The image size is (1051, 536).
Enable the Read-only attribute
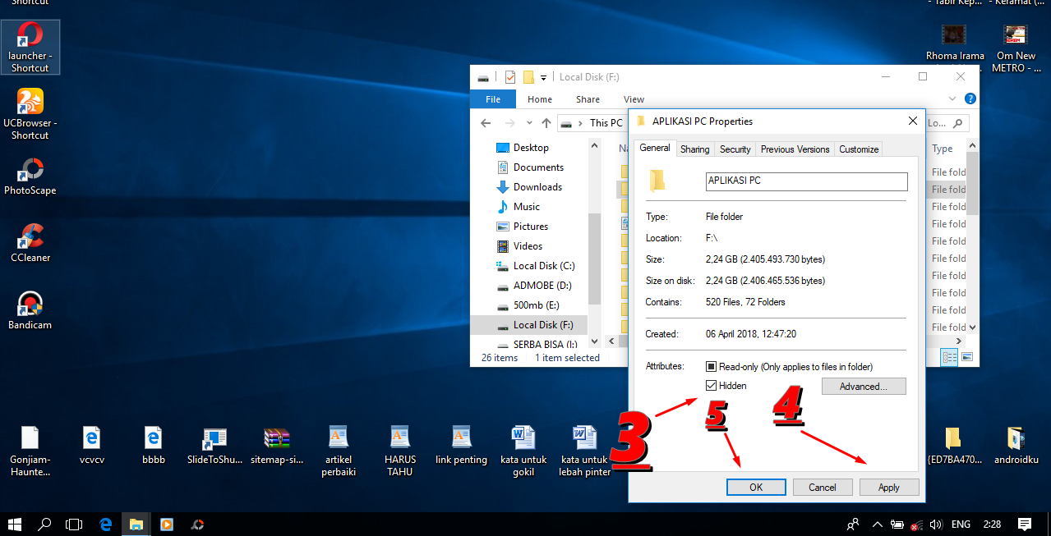(710, 366)
